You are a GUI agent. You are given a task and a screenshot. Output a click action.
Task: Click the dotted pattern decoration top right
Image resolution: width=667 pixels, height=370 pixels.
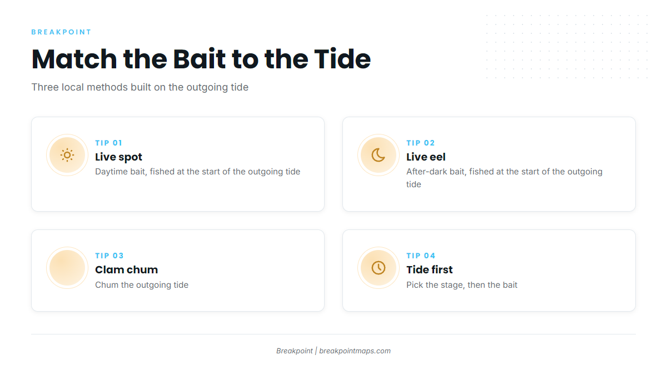coord(567,47)
